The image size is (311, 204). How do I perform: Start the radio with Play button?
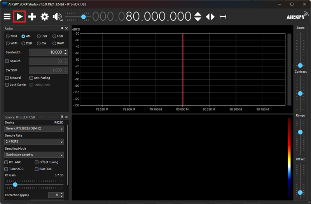[19, 17]
